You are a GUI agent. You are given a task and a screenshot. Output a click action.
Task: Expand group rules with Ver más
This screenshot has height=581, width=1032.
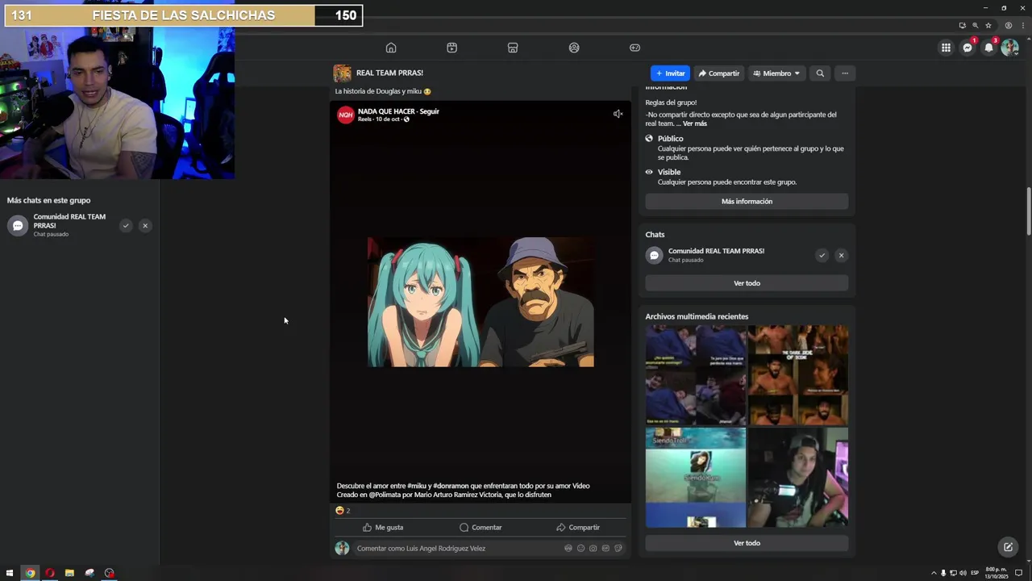(x=694, y=123)
